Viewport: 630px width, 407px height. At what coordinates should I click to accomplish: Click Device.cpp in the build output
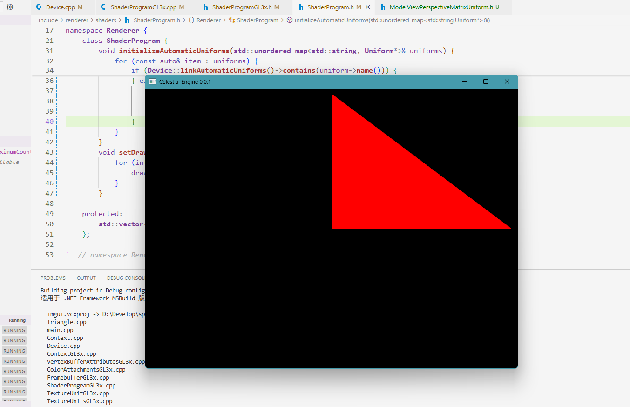(63, 346)
